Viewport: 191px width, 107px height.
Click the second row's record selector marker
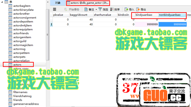51,24
